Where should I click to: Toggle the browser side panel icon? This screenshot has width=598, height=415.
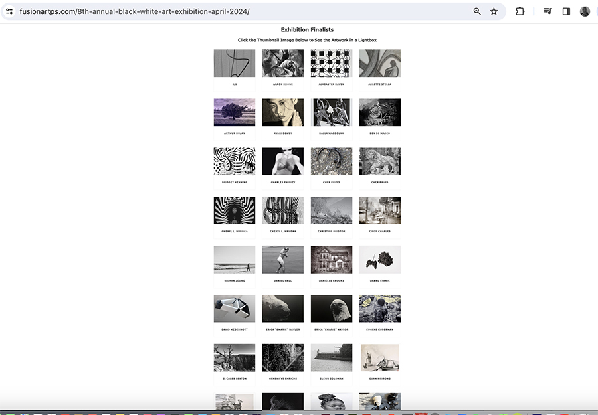(x=566, y=11)
